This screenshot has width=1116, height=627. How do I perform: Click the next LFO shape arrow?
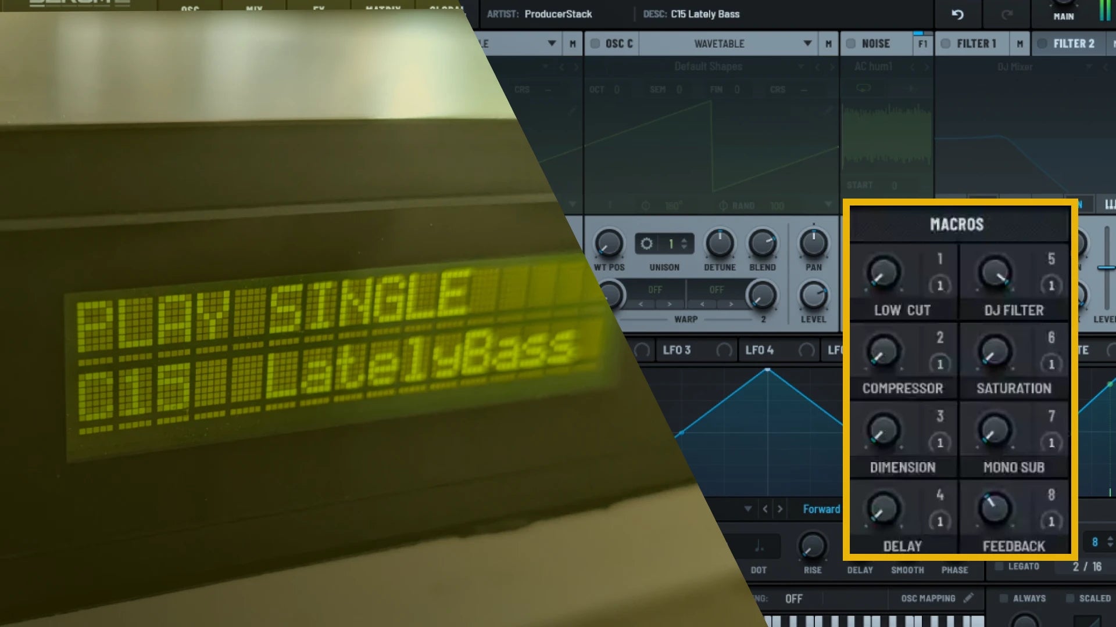click(x=780, y=509)
